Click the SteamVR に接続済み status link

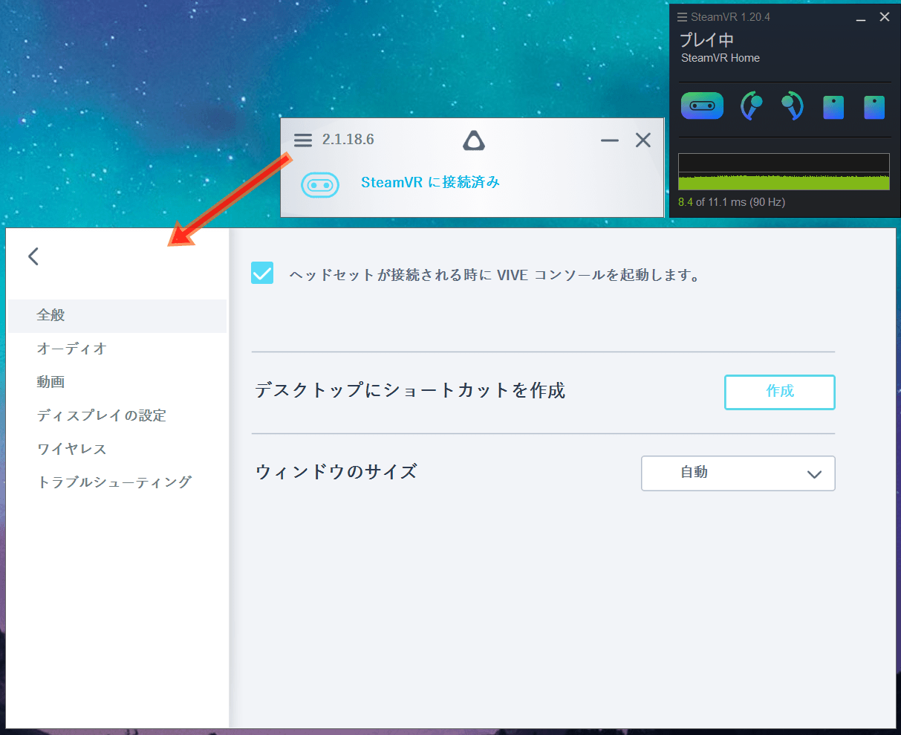pyautogui.click(x=430, y=182)
